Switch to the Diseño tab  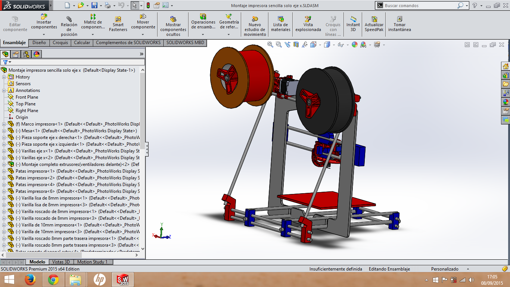click(x=39, y=43)
